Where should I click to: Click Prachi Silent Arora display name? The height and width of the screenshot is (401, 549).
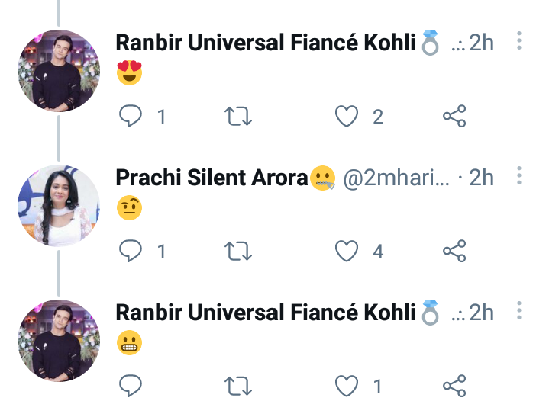[x=212, y=178]
